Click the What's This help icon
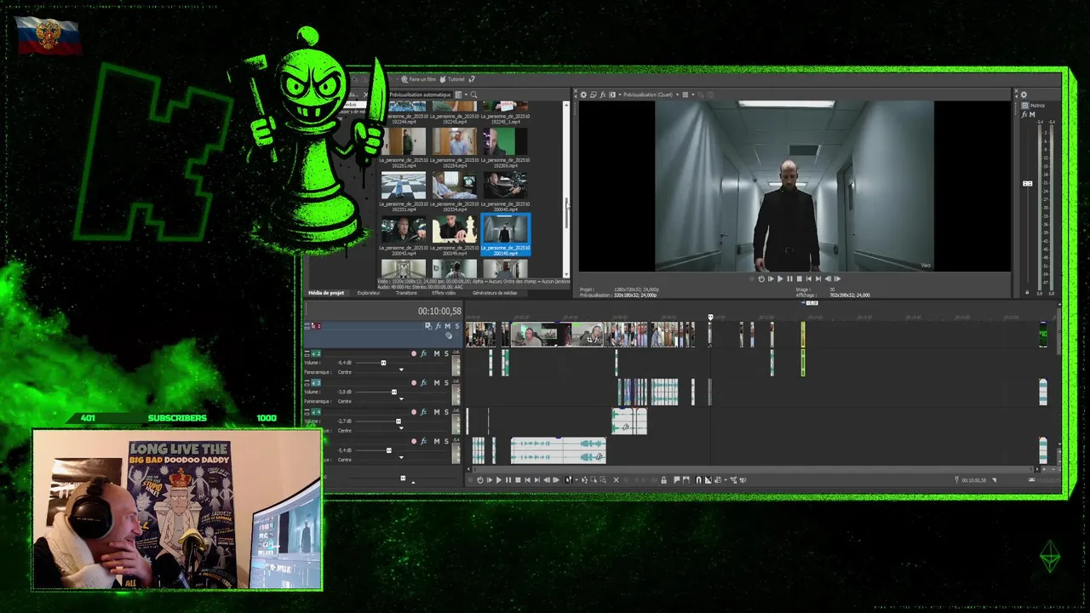The width and height of the screenshot is (1090, 613). [472, 79]
